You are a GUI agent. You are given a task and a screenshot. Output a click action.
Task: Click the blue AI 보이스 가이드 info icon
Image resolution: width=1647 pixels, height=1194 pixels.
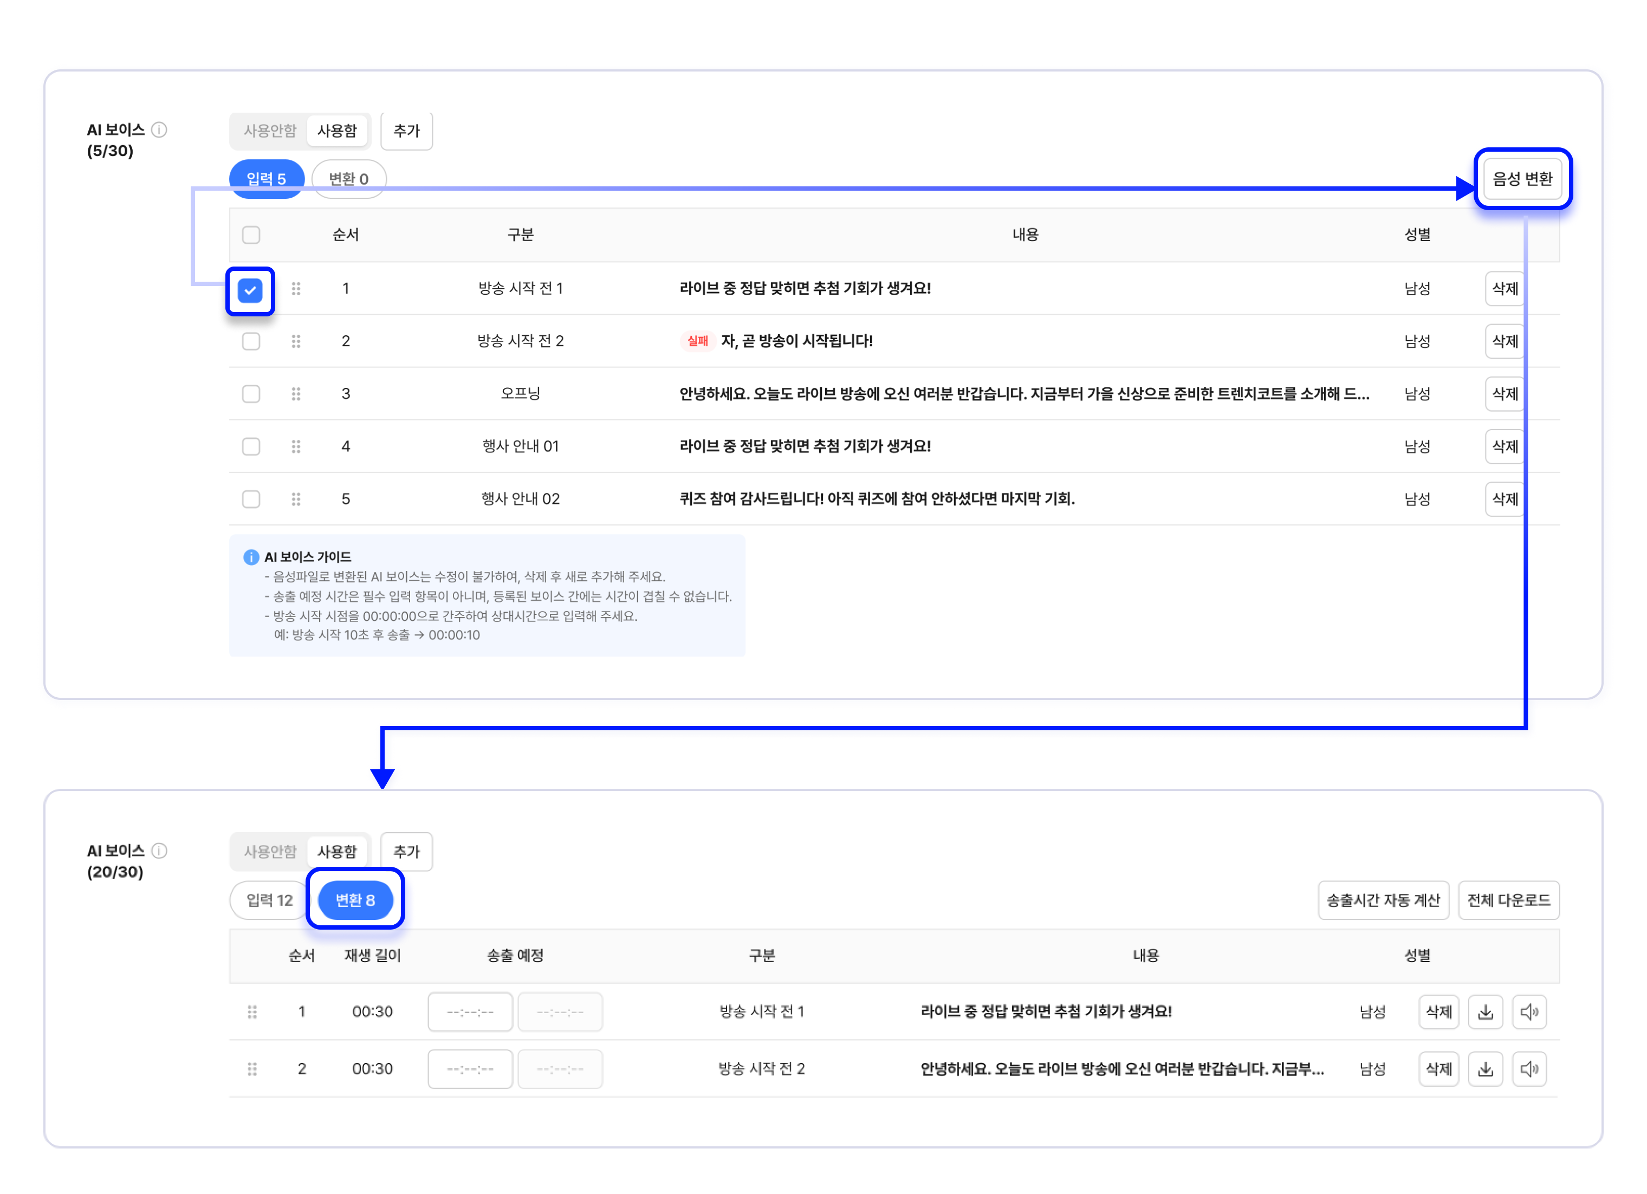(250, 557)
